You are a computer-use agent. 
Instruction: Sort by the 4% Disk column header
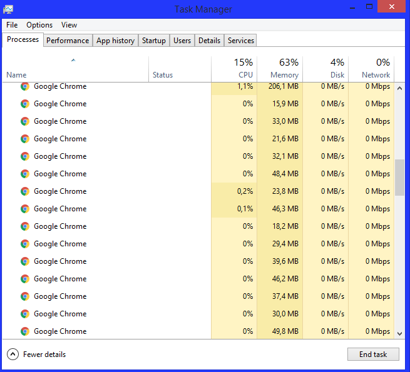point(325,69)
